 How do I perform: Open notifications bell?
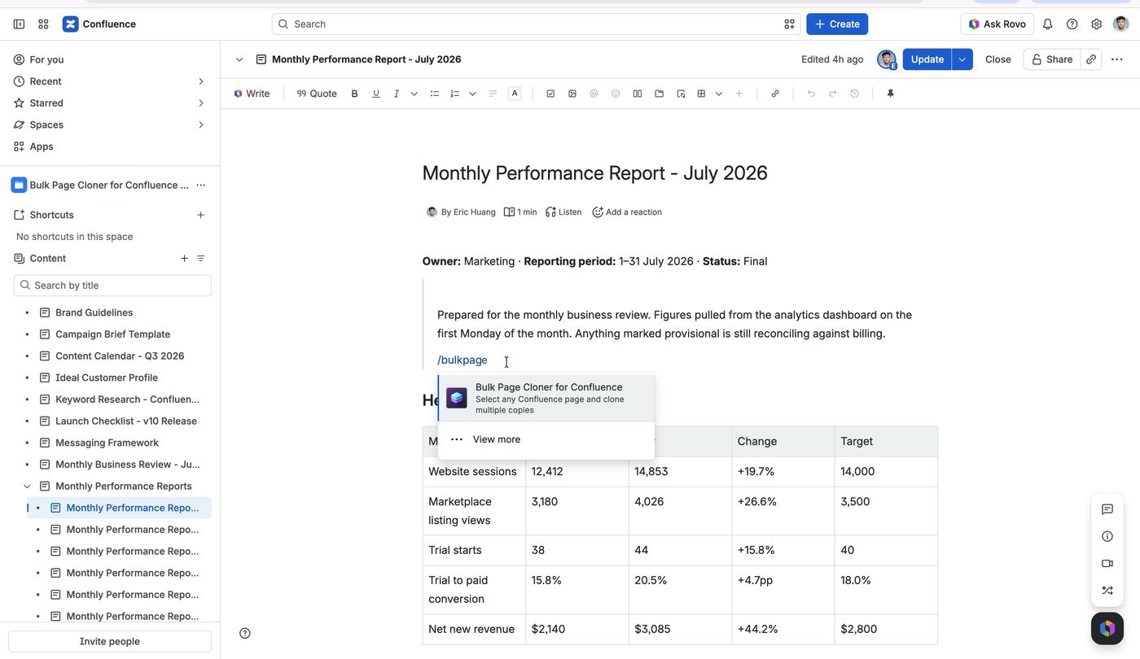tap(1048, 24)
